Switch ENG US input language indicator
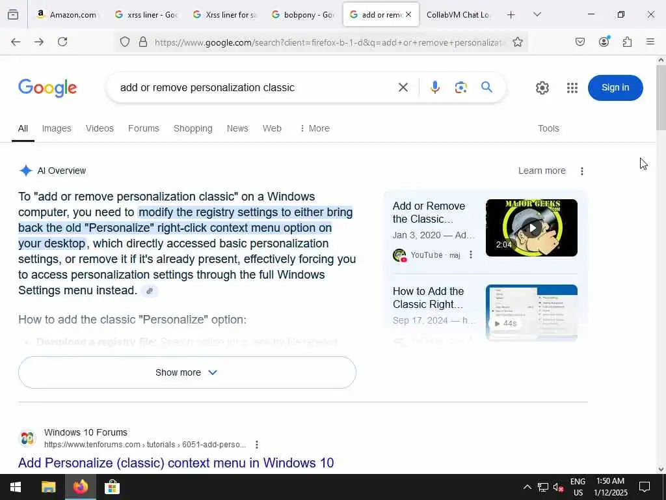Image resolution: width=666 pixels, height=500 pixels. (578, 487)
